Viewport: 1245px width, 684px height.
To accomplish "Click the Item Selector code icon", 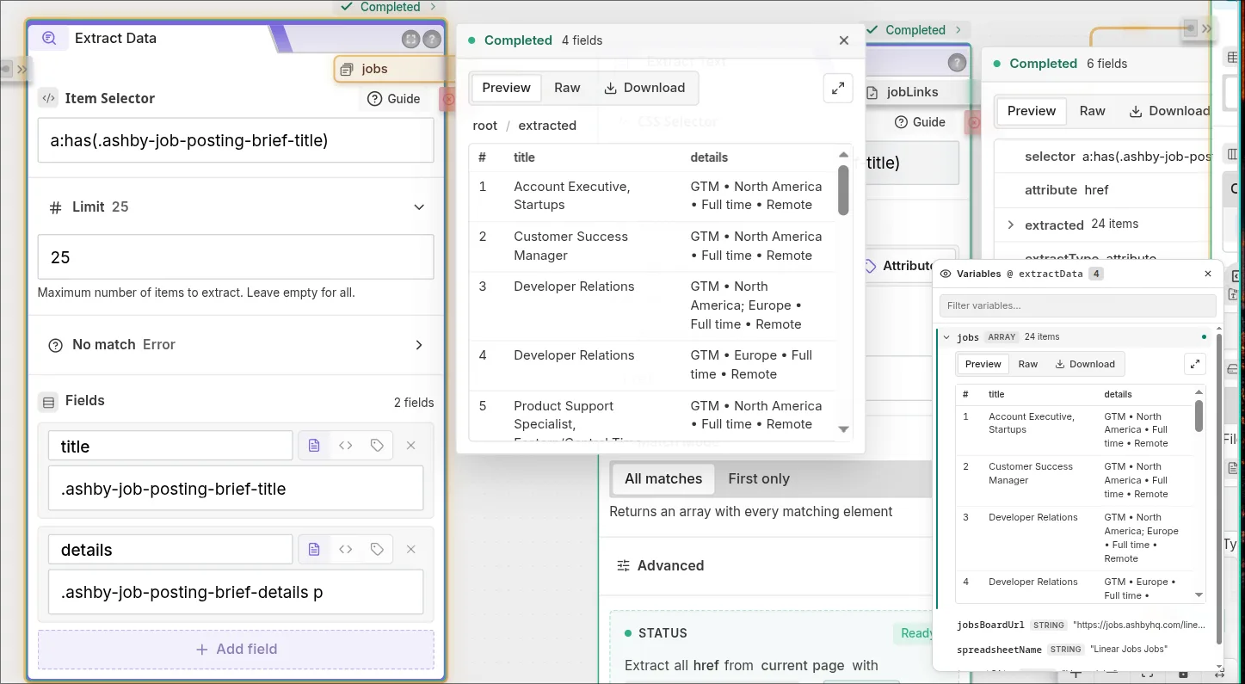I will click(49, 98).
